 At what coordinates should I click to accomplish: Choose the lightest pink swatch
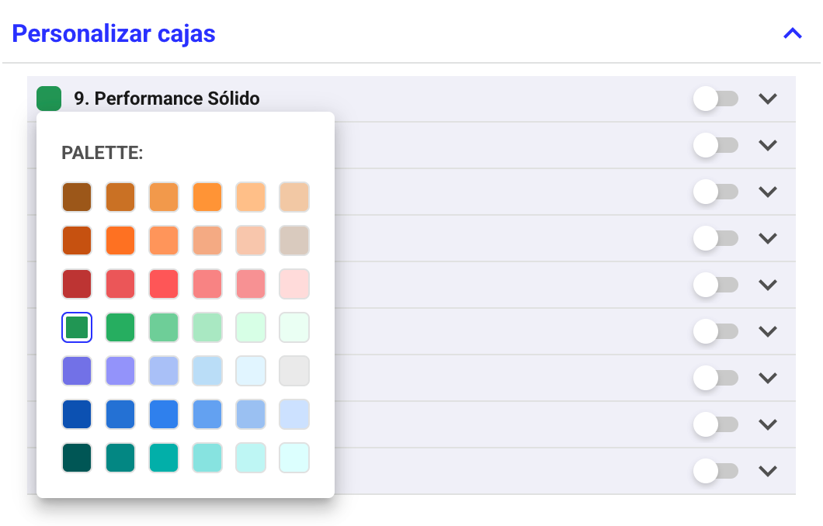coord(294,284)
